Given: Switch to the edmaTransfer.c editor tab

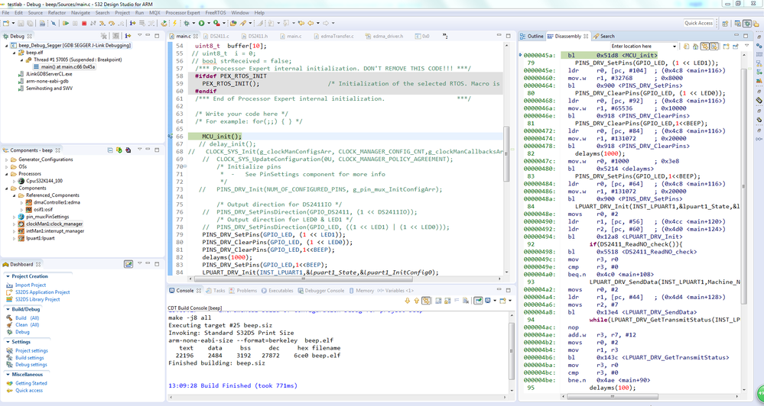Looking at the screenshot, I should 333,36.
